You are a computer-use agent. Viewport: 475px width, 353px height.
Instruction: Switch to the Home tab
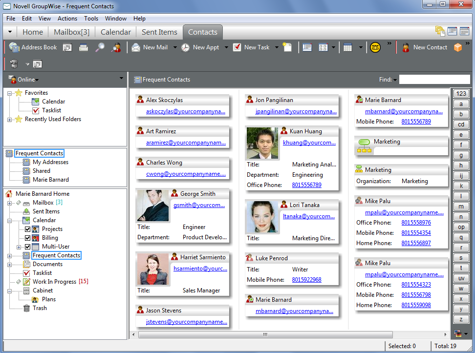pos(33,32)
